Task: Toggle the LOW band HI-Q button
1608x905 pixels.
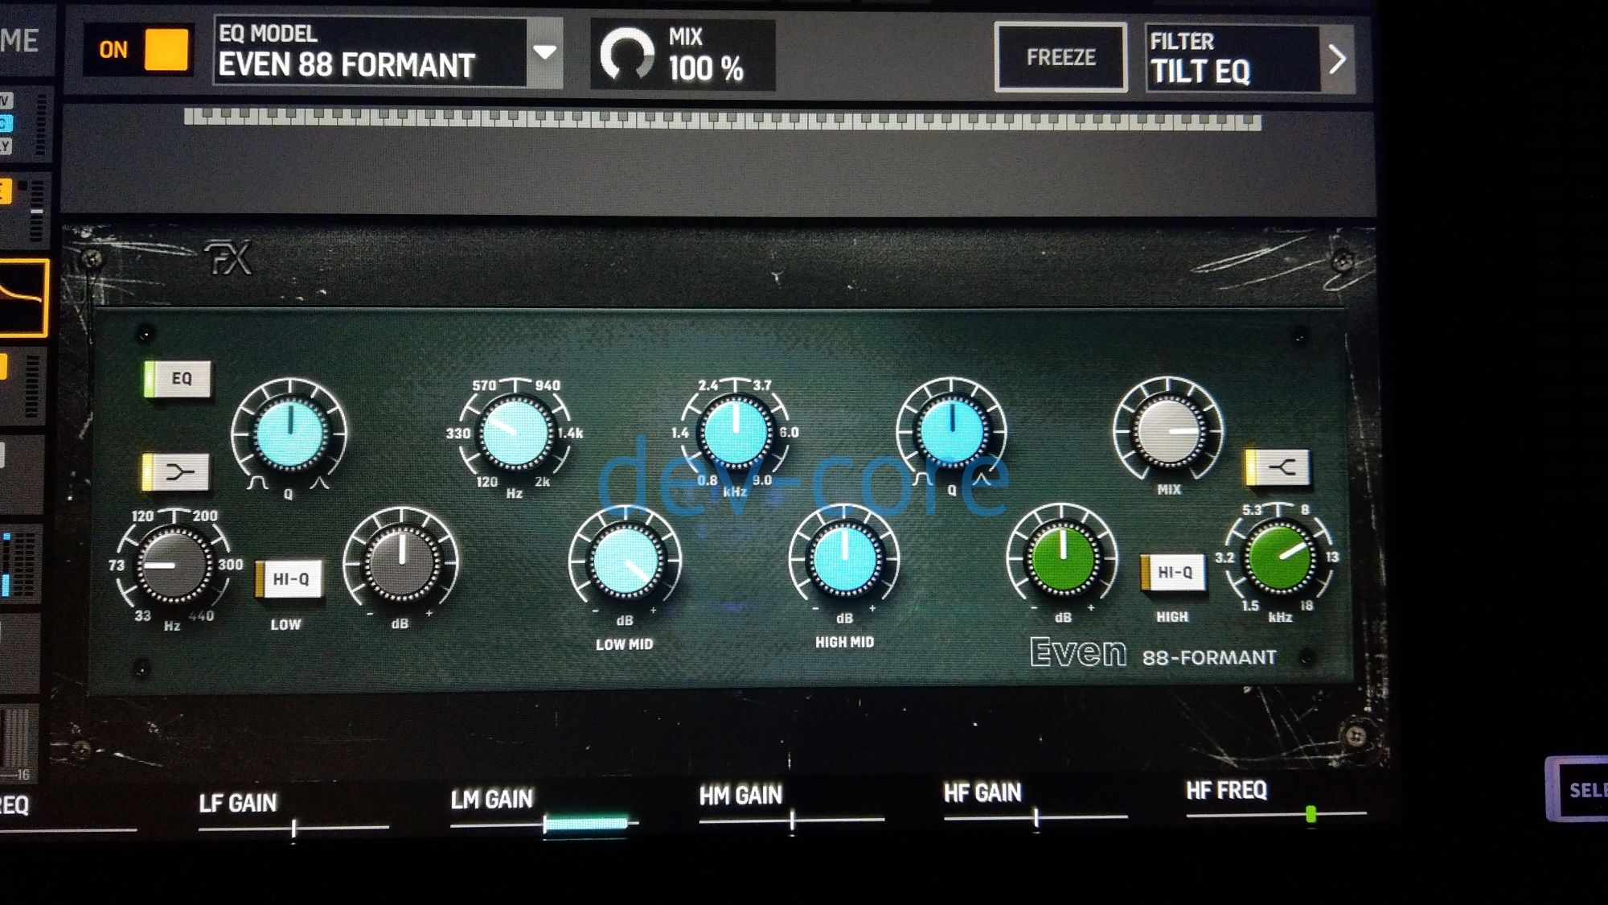Action: point(289,579)
